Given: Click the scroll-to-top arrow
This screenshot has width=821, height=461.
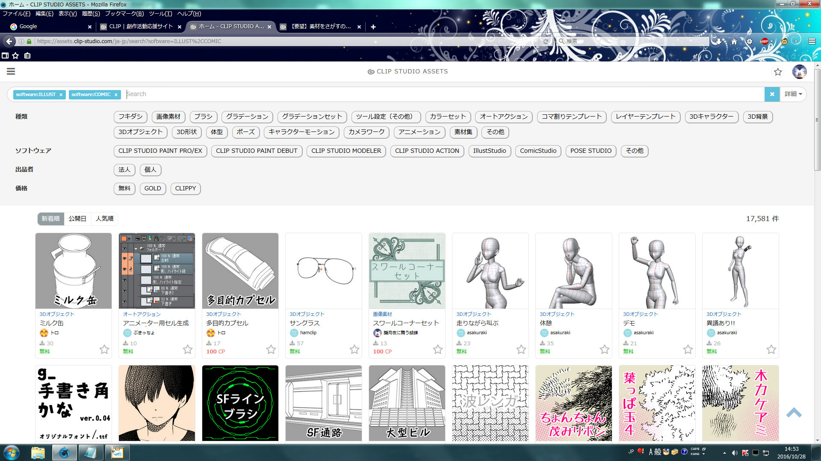Looking at the screenshot, I should click(x=794, y=412).
